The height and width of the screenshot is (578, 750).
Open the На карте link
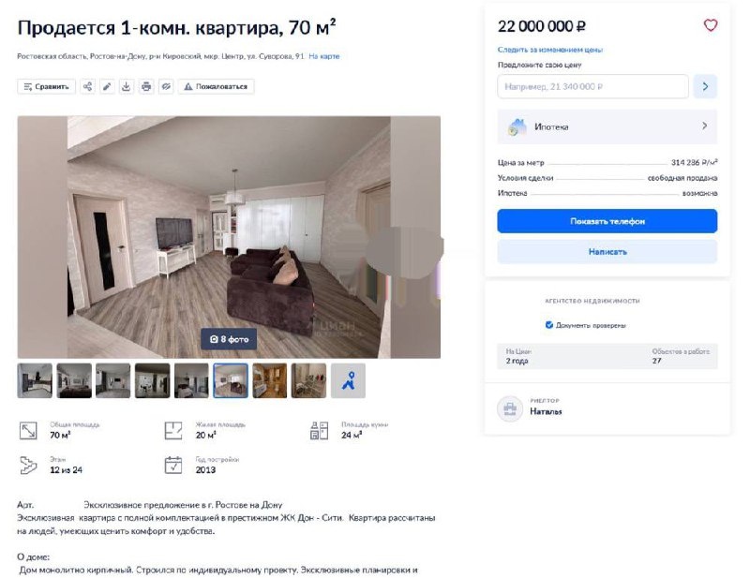pos(323,56)
